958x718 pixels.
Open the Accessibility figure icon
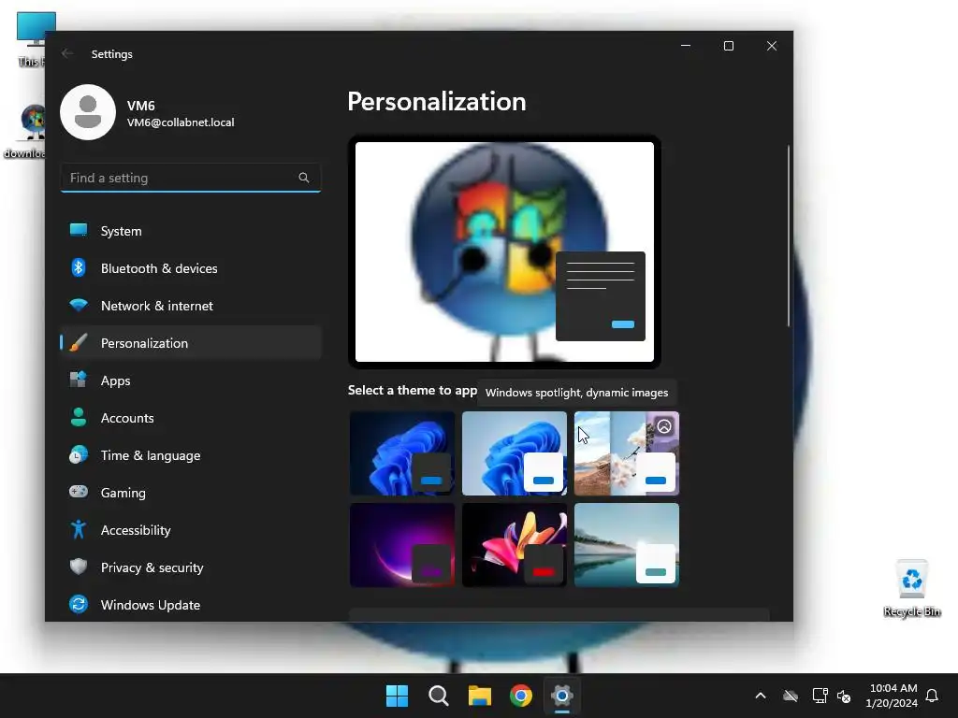(79, 529)
